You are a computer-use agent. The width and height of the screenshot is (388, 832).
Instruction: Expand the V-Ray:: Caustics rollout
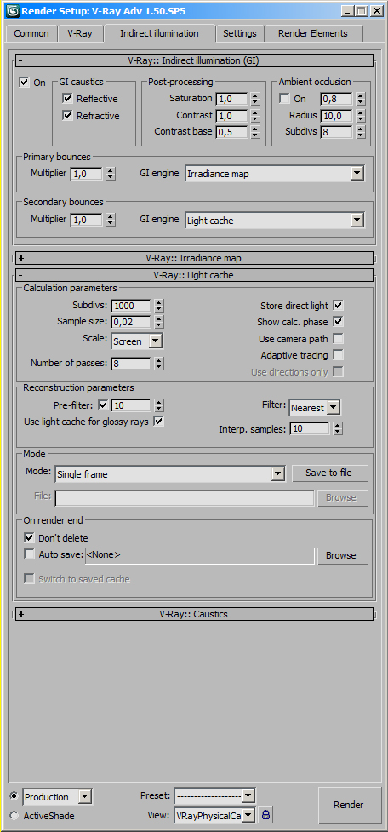[x=194, y=614]
